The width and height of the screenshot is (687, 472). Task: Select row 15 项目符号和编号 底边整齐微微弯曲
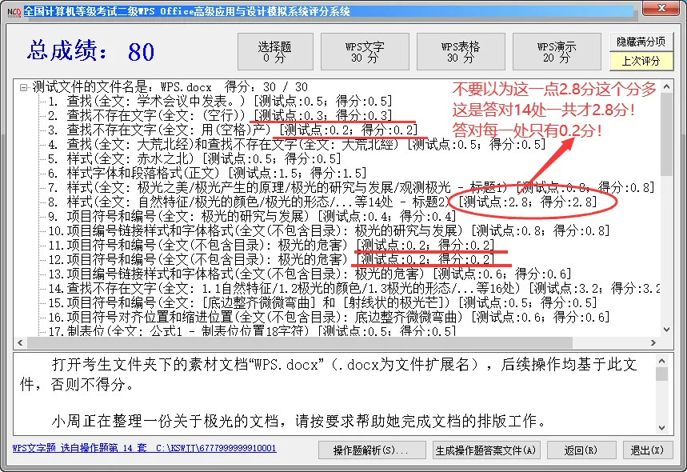pyautogui.click(x=322, y=304)
